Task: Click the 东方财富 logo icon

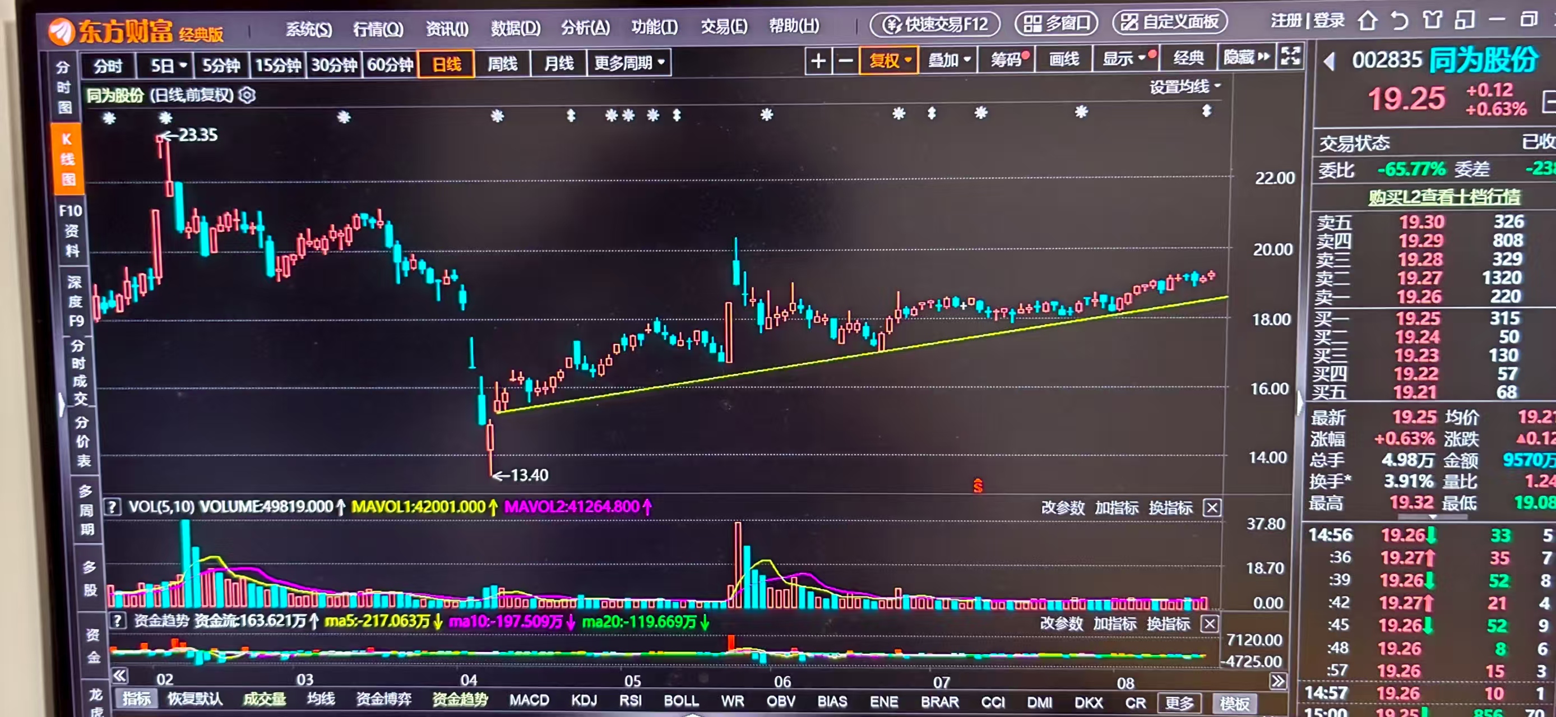Action: click(62, 32)
